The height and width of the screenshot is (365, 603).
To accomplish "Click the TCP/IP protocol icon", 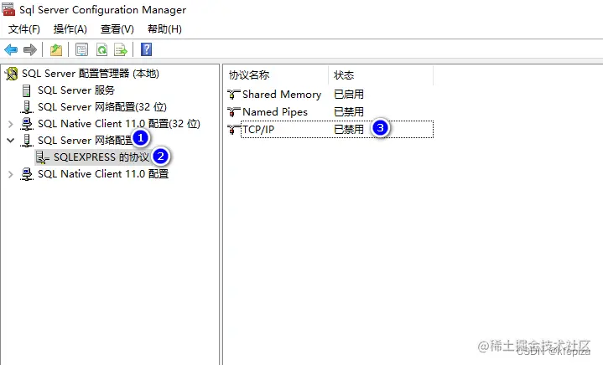I will coord(233,130).
